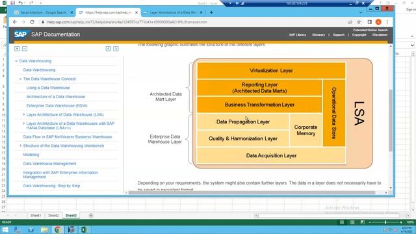The width and height of the screenshot is (416, 234).
Task: Open the Support link
Action: pos(339,34)
